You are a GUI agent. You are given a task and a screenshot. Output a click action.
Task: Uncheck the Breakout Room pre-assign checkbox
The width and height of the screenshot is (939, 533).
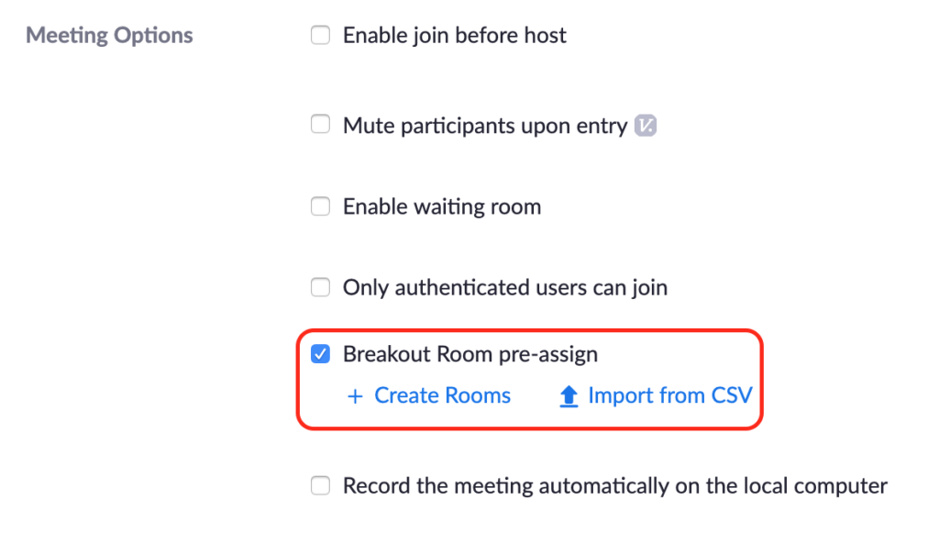[x=320, y=354]
